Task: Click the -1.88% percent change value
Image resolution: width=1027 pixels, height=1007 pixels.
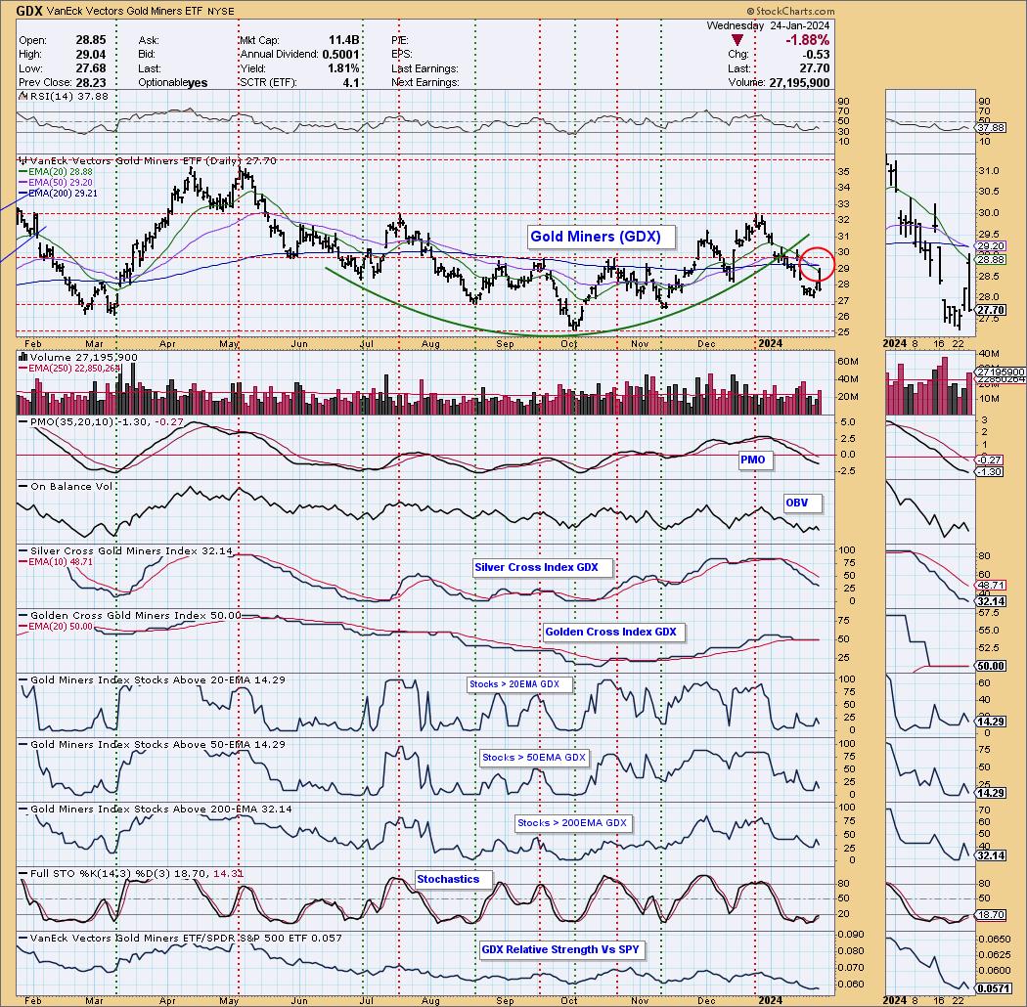Action: tap(807, 40)
